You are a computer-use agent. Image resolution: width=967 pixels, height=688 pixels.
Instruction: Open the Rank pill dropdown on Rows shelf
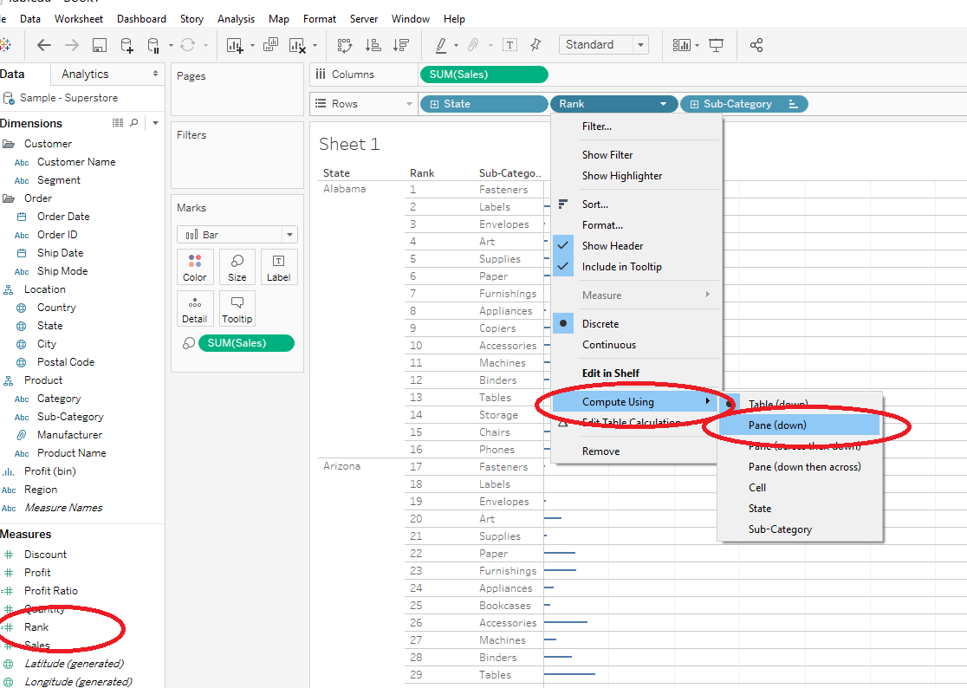pyautogui.click(x=665, y=102)
